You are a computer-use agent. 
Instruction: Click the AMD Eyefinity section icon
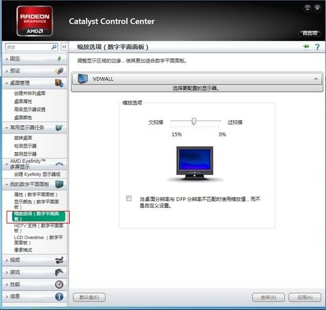[x=60, y=164]
